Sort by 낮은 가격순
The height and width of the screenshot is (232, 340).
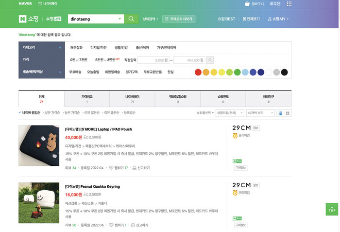[x=51, y=113]
